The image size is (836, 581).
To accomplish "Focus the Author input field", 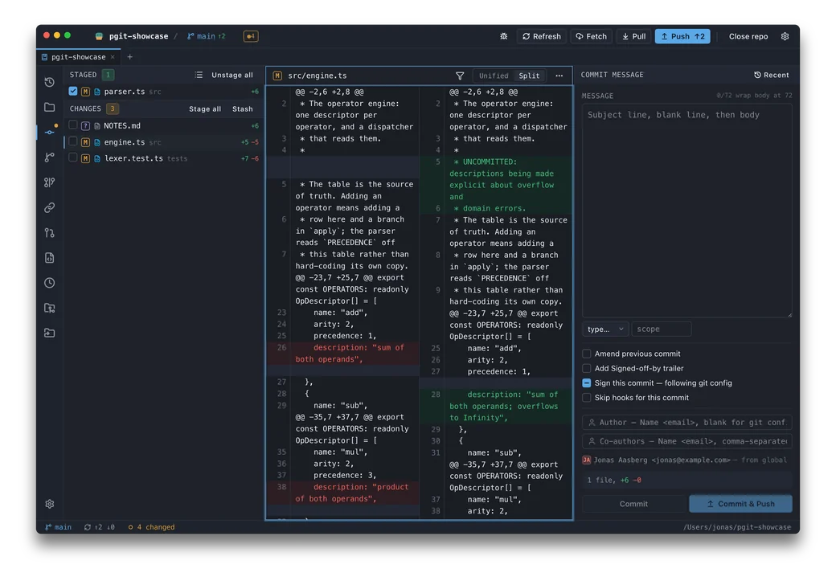I will click(686, 422).
